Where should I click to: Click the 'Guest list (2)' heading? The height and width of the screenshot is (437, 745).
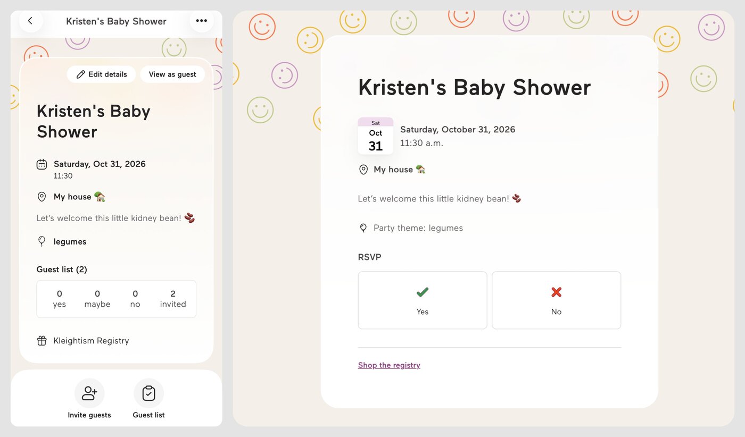tap(62, 270)
